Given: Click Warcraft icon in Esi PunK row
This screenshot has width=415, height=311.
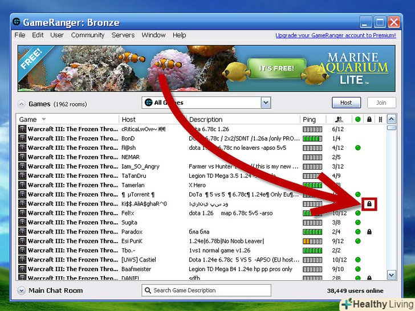Looking at the screenshot, I should coord(22,241).
